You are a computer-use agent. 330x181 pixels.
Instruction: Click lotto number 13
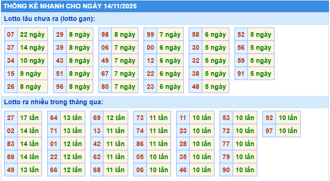97,131
